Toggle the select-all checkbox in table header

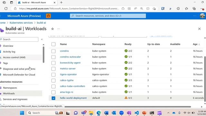pyautogui.click(x=53, y=44)
